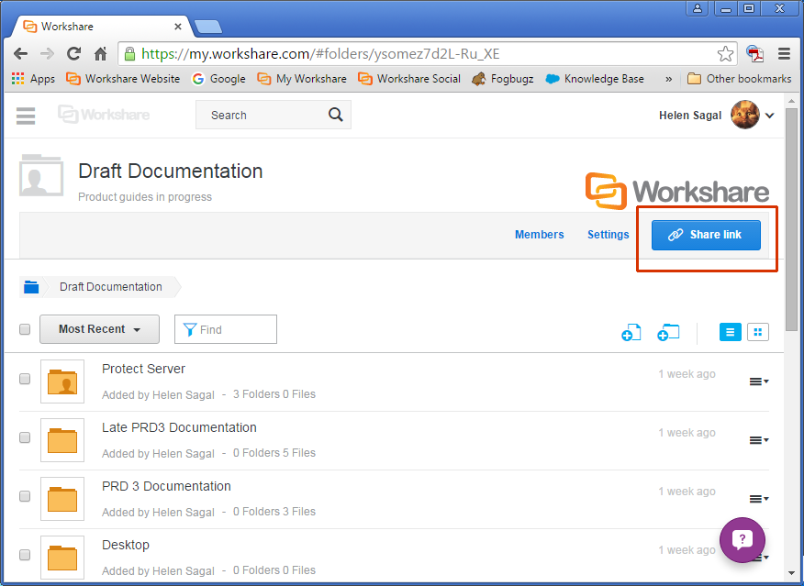Check the Desktop folder checkbox
Screen dimensions: 804x586
point(25,555)
